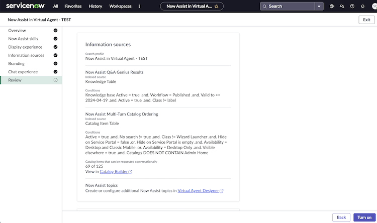The image size is (377, 223).
Task: Click the Information sources card heading
Action: (108, 45)
